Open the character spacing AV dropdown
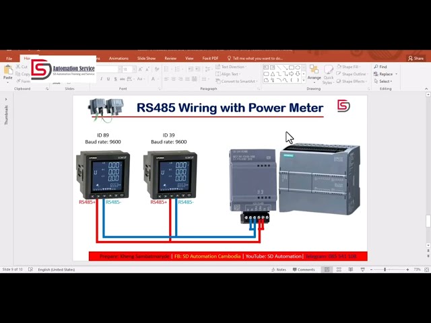The height and width of the screenshot is (323, 431). coord(130,79)
